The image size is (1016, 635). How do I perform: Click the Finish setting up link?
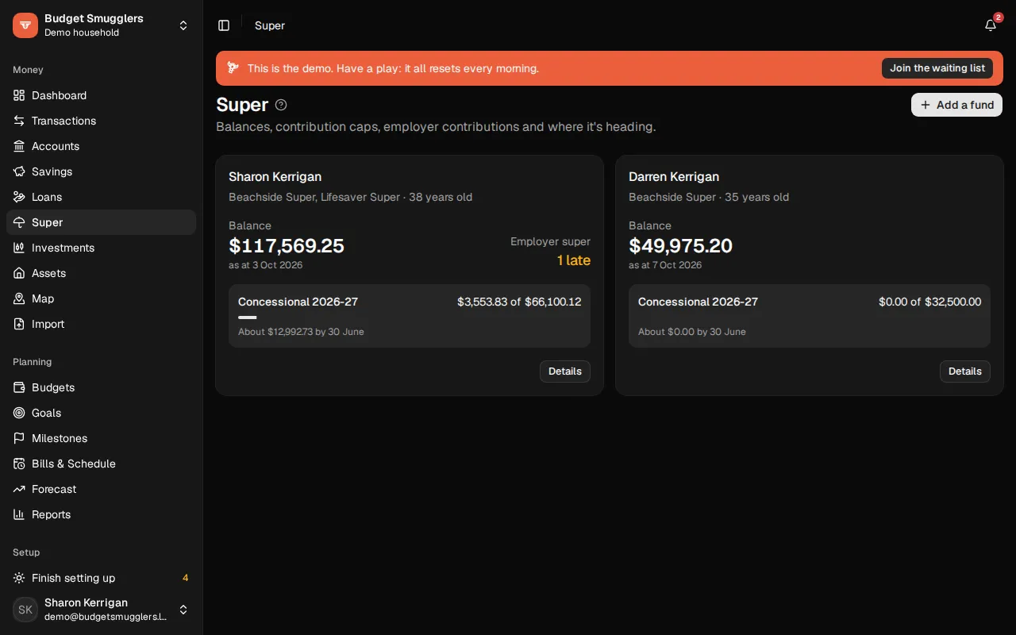coord(101,578)
